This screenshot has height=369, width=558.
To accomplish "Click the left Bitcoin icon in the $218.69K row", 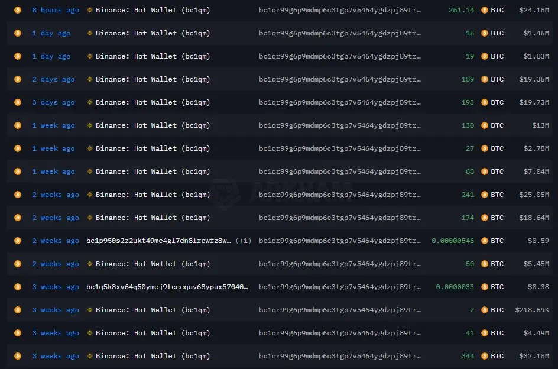I will (x=18, y=310).
